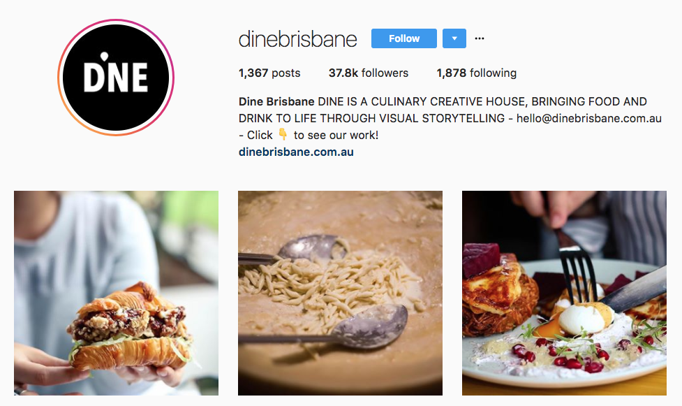View the 1,878 following list
Image resolution: width=682 pixels, height=406 pixels.
(477, 73)
